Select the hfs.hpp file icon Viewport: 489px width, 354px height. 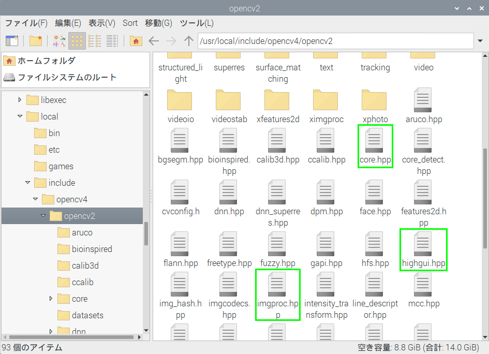[x=374, y=244]
